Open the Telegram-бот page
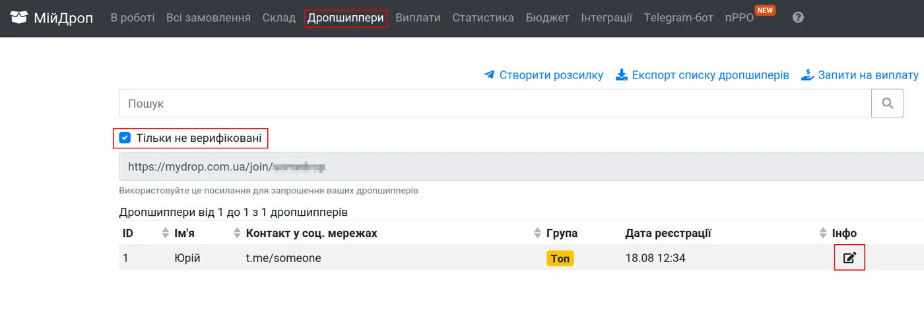The image size is (924, 324). (x=678, y=18)
